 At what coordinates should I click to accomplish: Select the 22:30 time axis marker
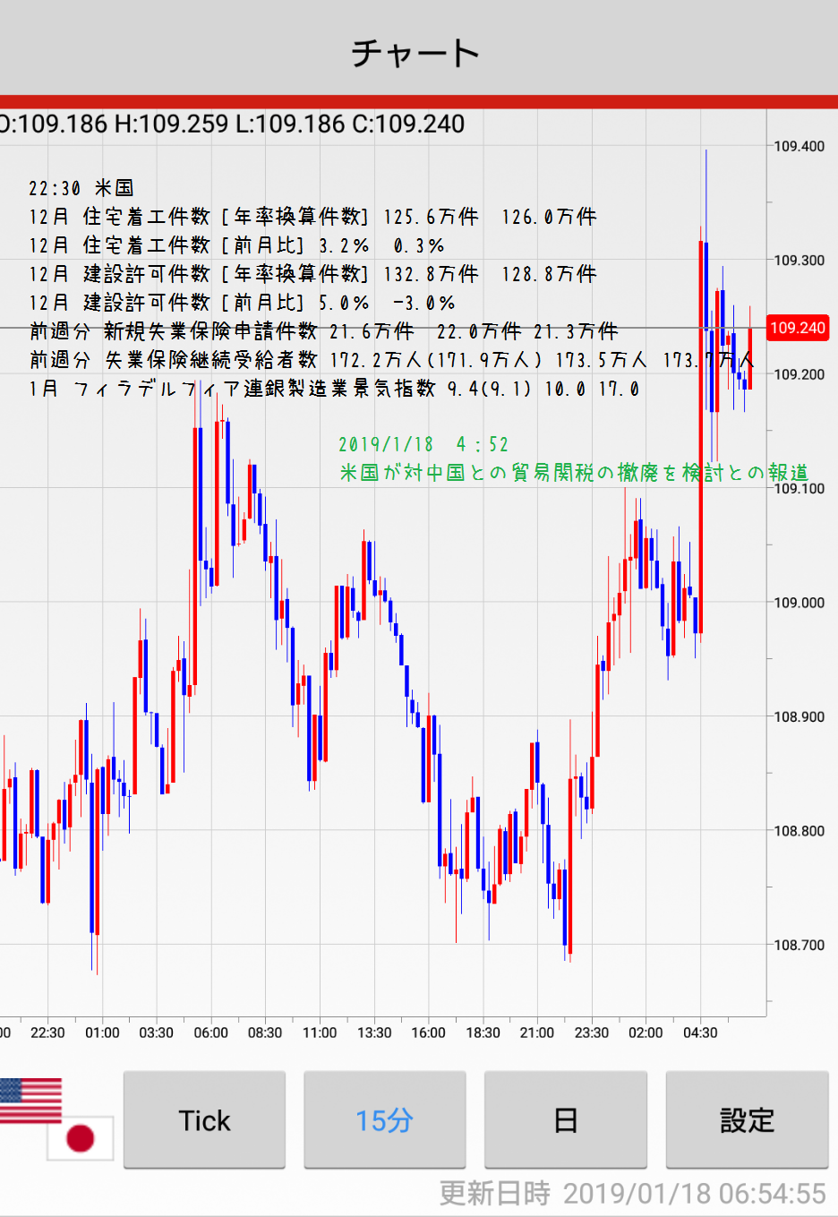point(47,1033)
